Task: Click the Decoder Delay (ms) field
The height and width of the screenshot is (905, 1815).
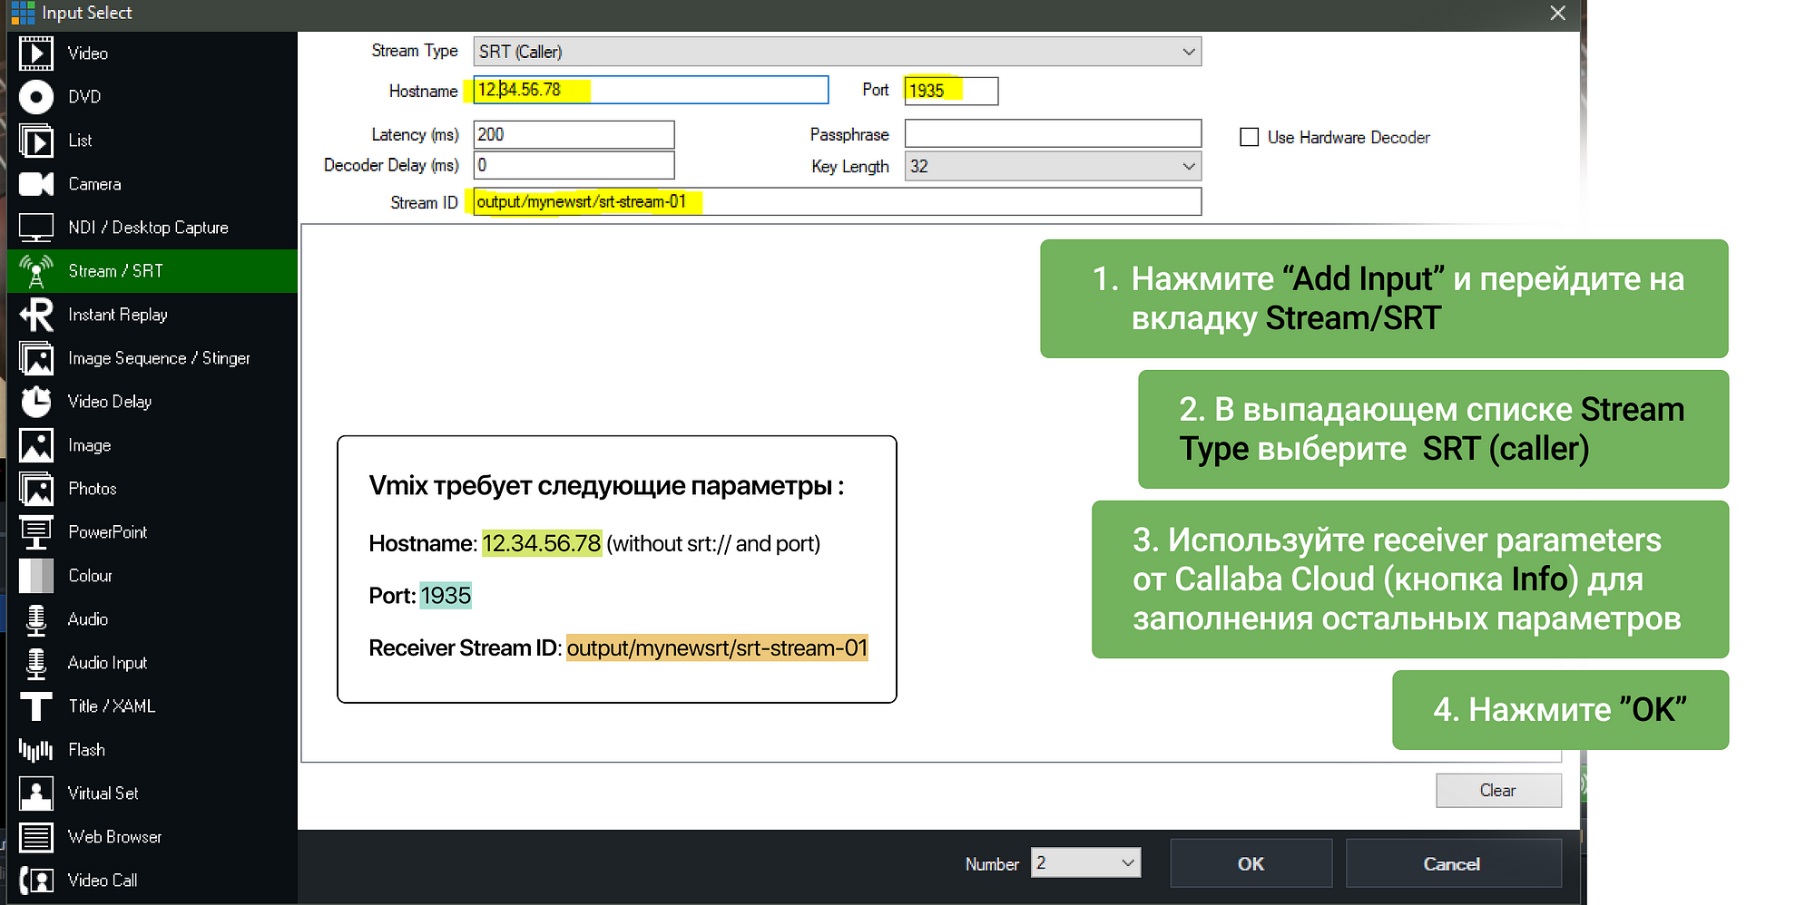Action: 574,165
